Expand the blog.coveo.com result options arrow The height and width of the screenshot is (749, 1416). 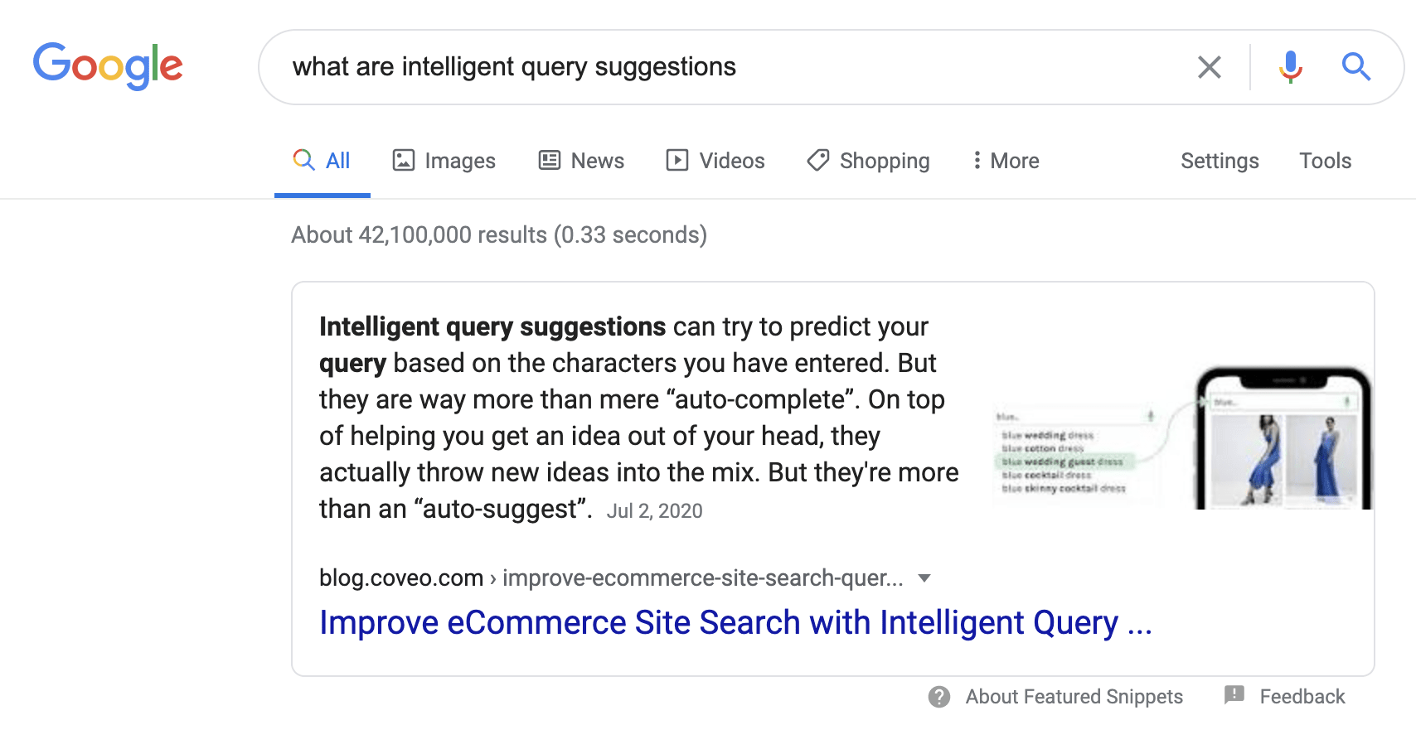click(924, 578)
